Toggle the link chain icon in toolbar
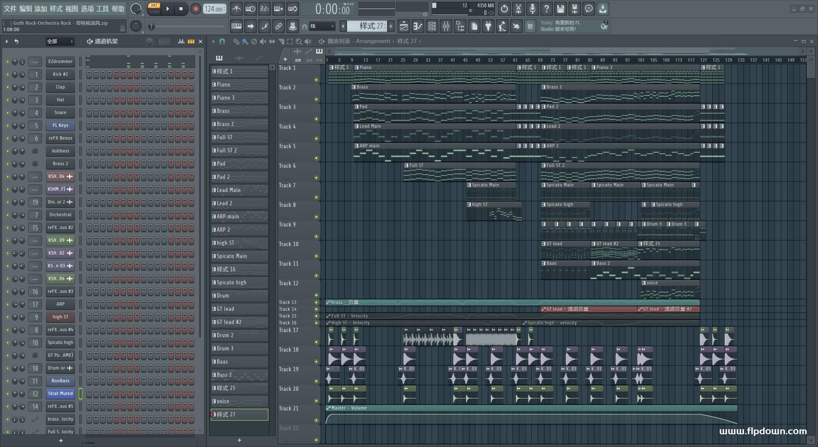 click(x=279, y=26)
